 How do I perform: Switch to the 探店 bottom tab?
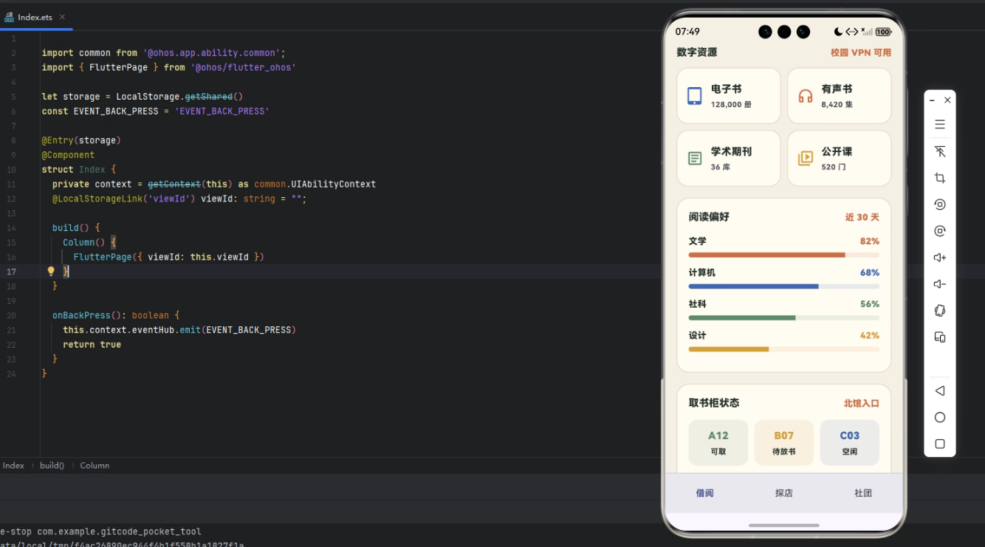(784, 493)
